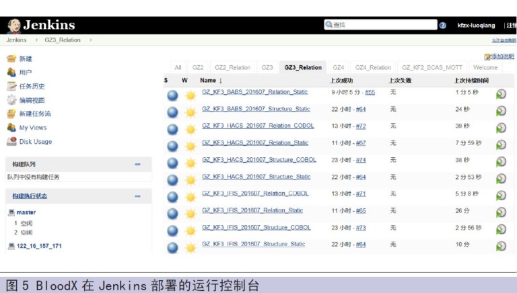Collapse the 构建队列 panel

pos(137,164)
